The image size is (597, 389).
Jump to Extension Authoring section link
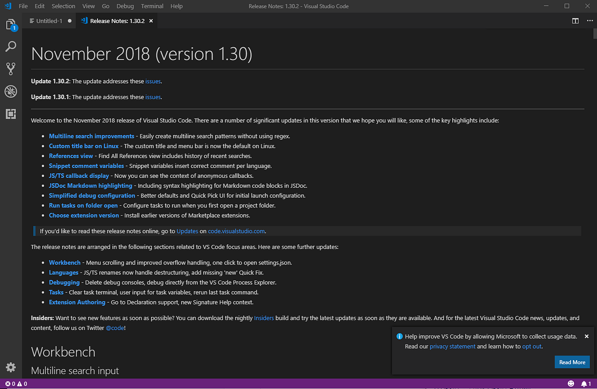point(77,302)
